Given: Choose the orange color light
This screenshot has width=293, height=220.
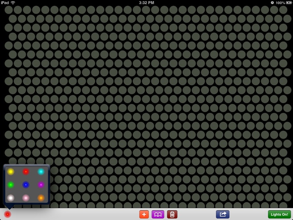Looking at the screenshot, I should click(x=41, y=198).
